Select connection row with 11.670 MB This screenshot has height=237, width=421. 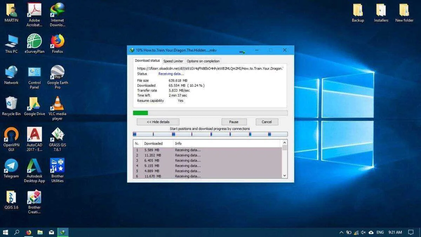208,176
